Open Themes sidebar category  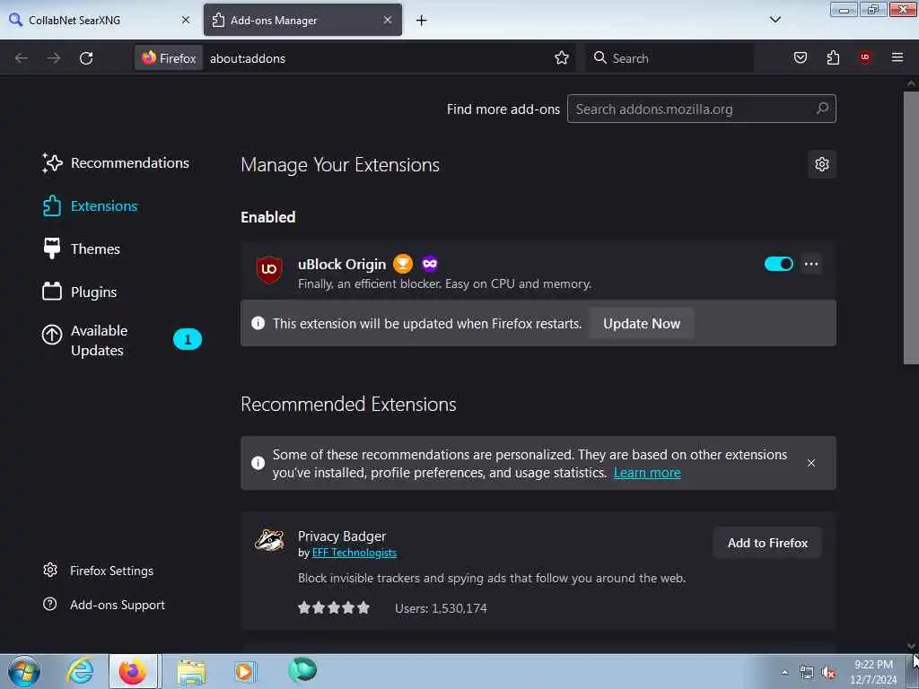point(82,249)
